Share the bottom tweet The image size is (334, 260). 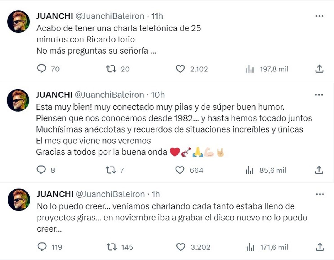(320, 247)
